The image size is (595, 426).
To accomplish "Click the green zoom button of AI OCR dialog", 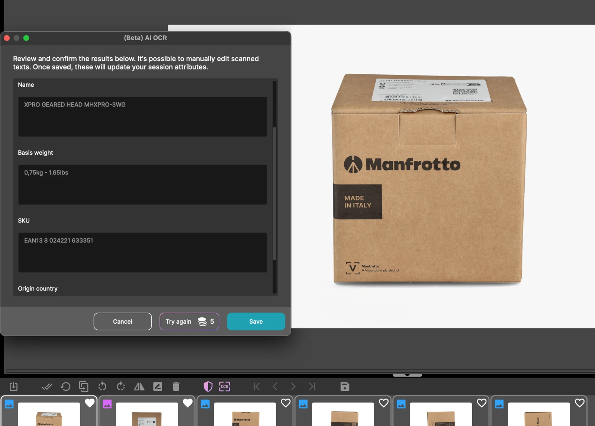I will click(x=26, y=38).
